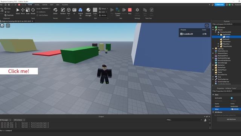Screen dimensions: 241x136
Task: Open the Toolbox panel
Action: pos(63,11)
